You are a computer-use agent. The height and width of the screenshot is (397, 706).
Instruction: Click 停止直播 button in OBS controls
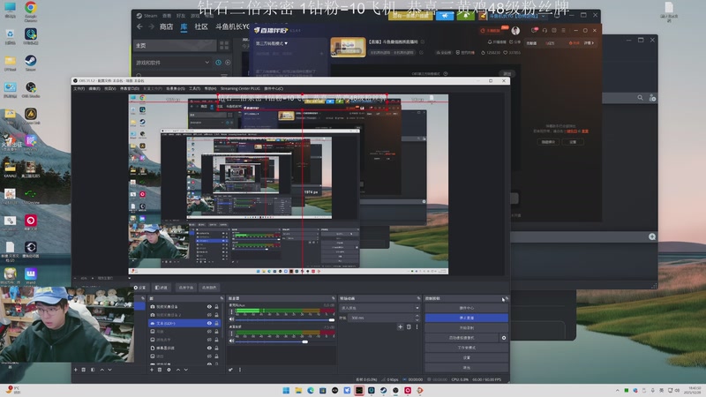(467, 318)
